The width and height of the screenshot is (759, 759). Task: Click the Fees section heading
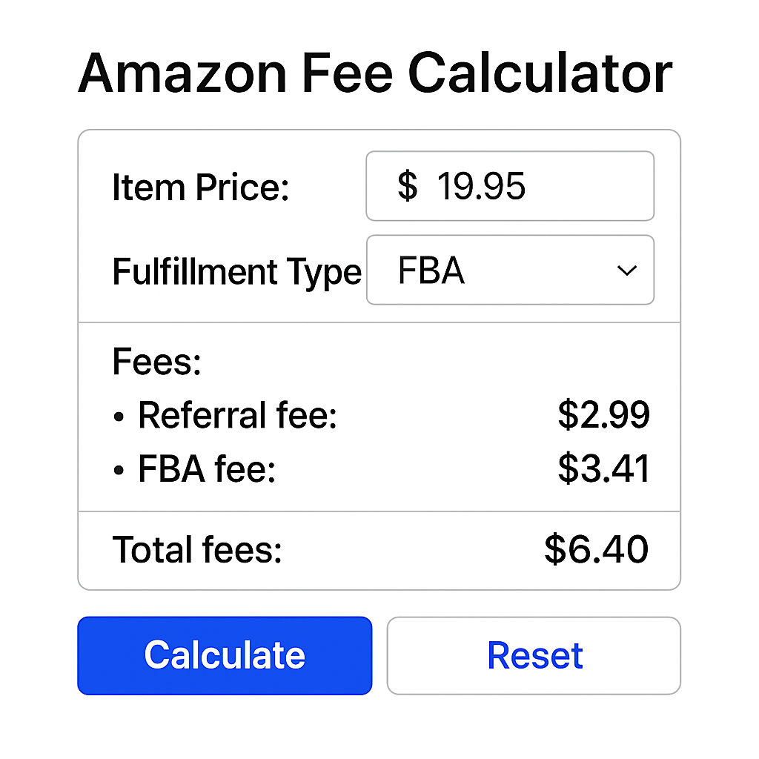tap(157, 363)
